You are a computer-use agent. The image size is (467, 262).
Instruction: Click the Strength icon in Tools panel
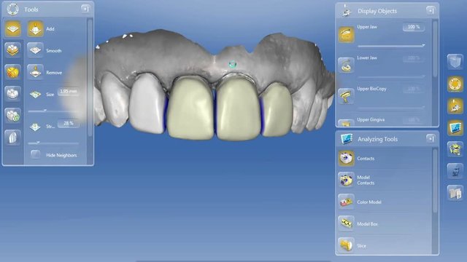[35, 127]
